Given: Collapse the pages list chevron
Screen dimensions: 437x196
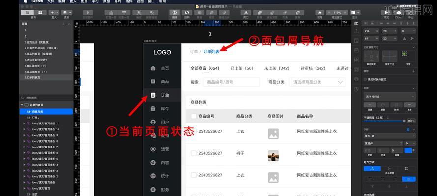Looking at the screenshot, I should [x=69, y=24].
